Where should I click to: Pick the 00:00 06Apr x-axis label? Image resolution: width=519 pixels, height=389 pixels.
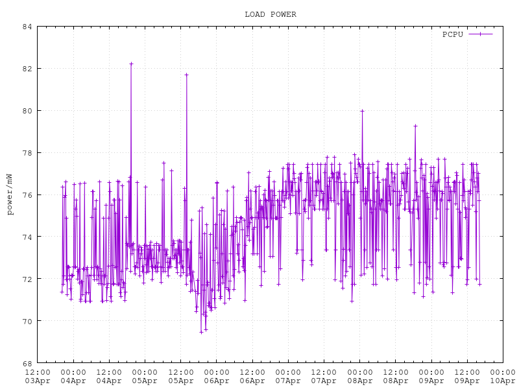coord(216,376)
